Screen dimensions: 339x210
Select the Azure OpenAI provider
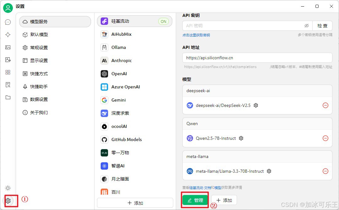point(135,87)
